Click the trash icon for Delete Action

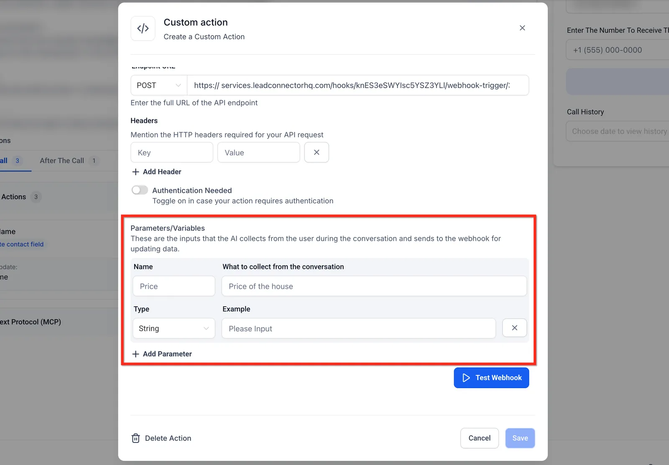[136, 438]
